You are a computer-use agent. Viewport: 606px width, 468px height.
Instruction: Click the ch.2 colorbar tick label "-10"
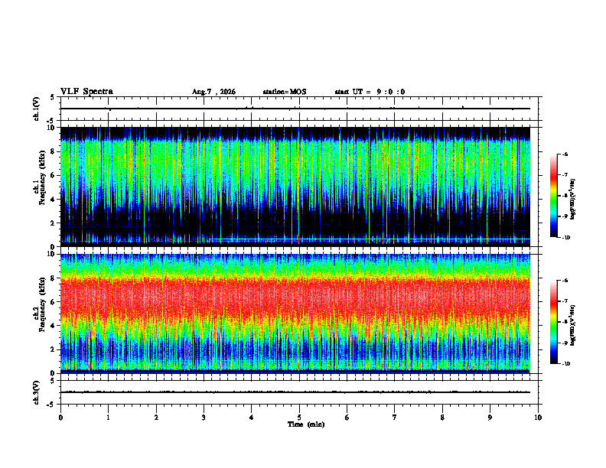(x=565, y=364)
